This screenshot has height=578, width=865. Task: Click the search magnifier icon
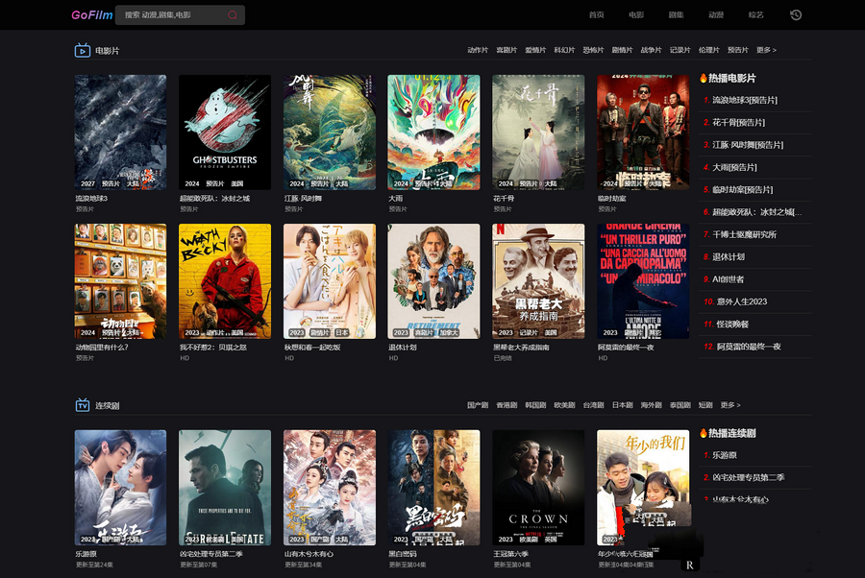click(x=231, y=14)
